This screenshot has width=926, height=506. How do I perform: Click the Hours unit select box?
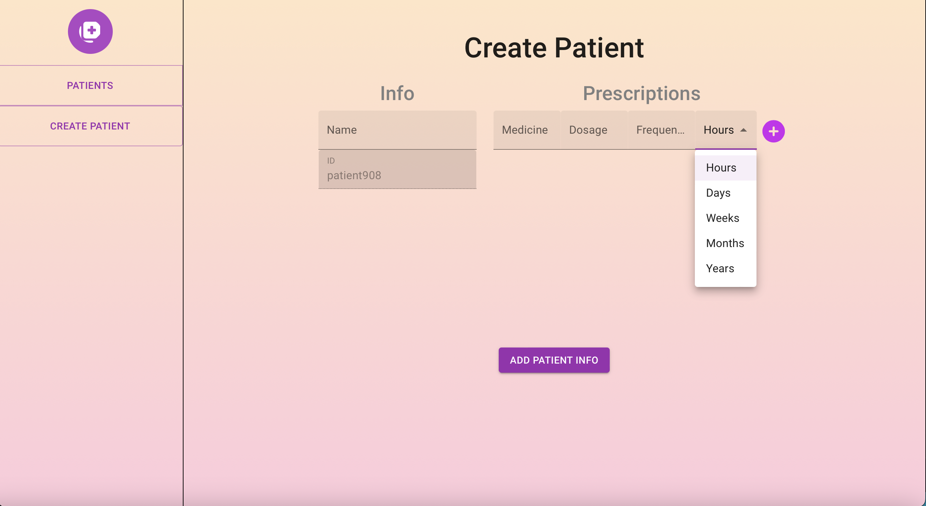tap(719, 130)
